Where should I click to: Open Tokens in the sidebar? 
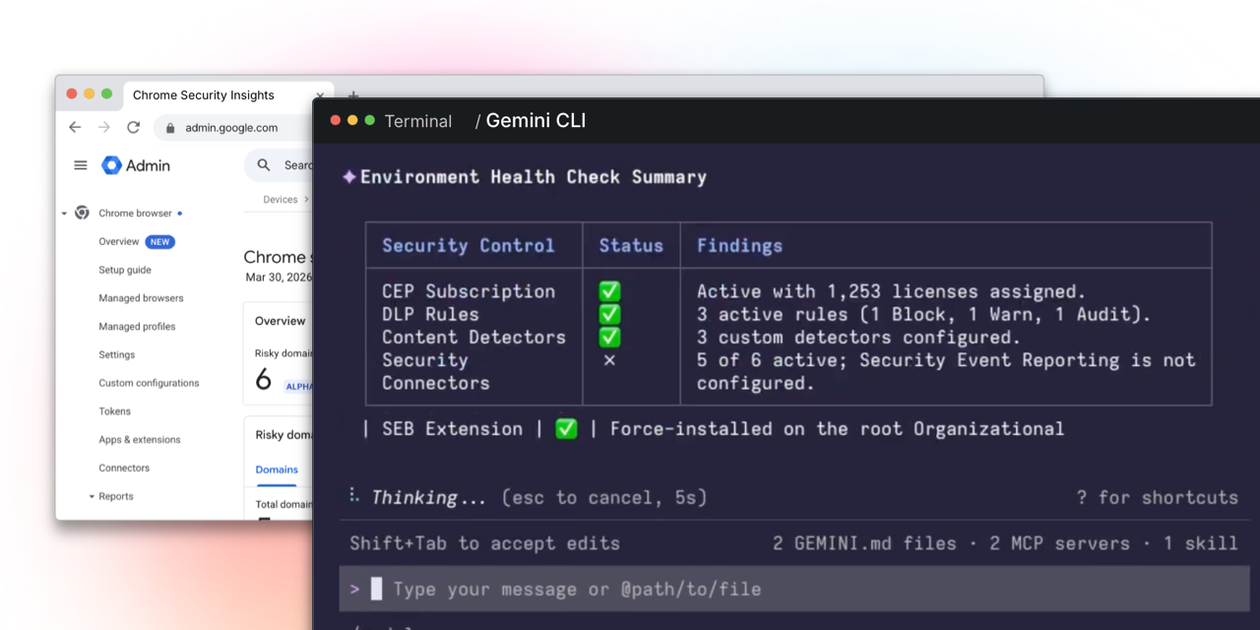pyautogui.click(x=114, y=411)
